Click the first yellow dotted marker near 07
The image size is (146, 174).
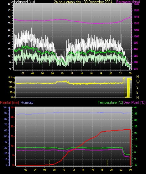49,163
